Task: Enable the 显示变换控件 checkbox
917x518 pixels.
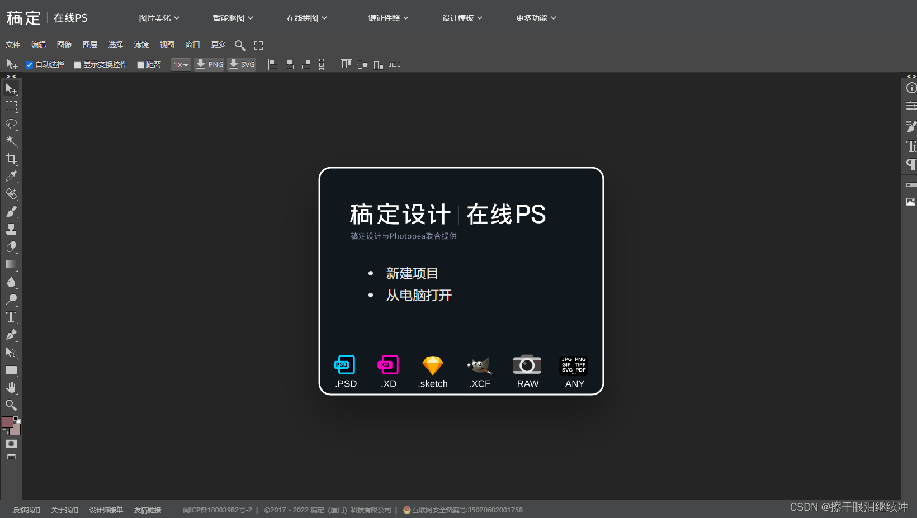Action: pyautogui.click(x=78, y=65)
